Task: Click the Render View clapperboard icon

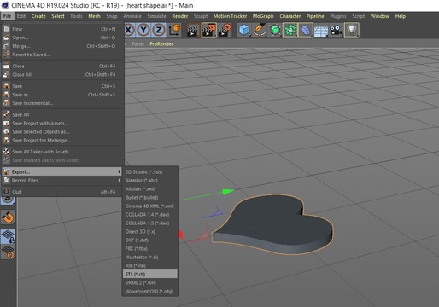Action: pos(192,30)
